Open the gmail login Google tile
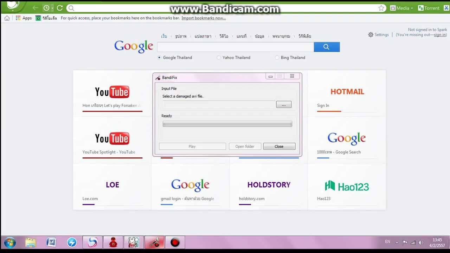The width and height of the screenshot is (450, 253). point(190,187)
